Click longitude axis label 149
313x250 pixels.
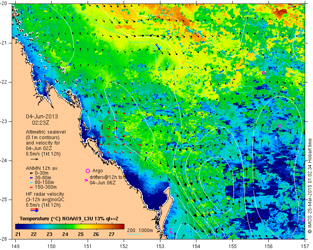pyautogui.click(x=15, y=246)
